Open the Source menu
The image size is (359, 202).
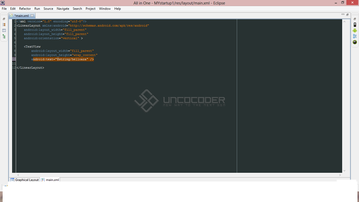pyautogui.click(x=48, y=9)
